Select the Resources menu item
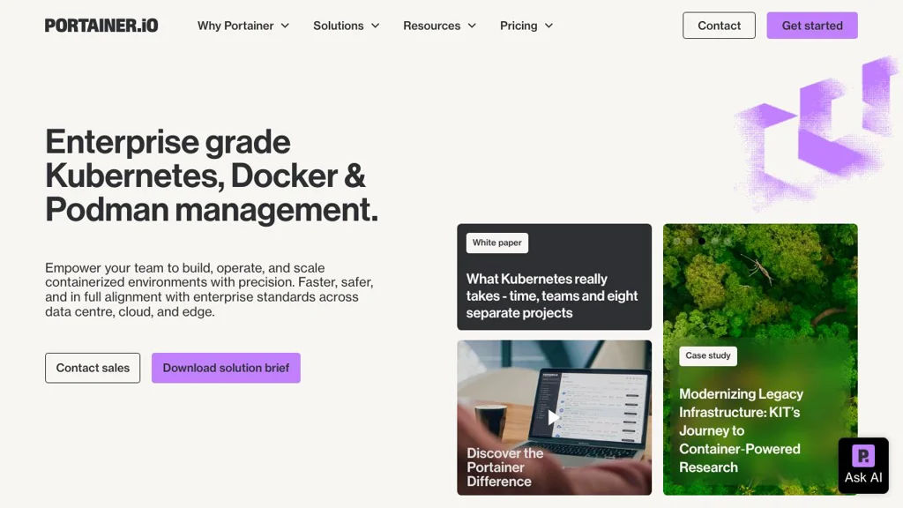903x508 pixels. (x=431, y=26)
